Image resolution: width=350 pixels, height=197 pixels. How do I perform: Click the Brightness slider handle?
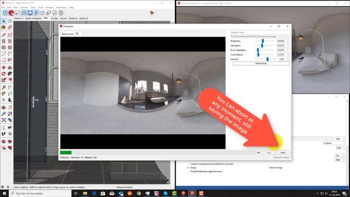tap(262, 41)
